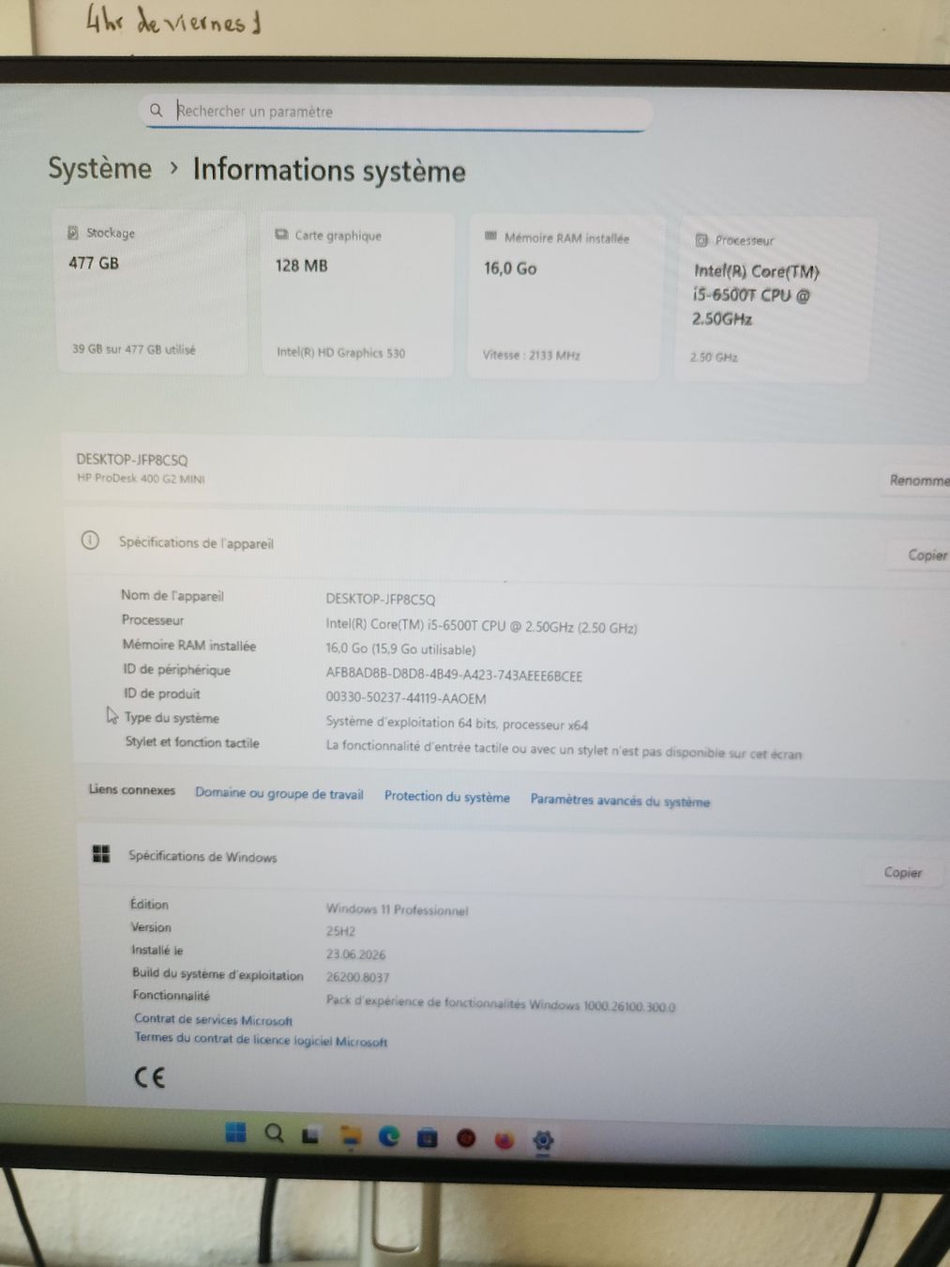Select Windows 11 Professionnel edition value

(x=397, y=909)
